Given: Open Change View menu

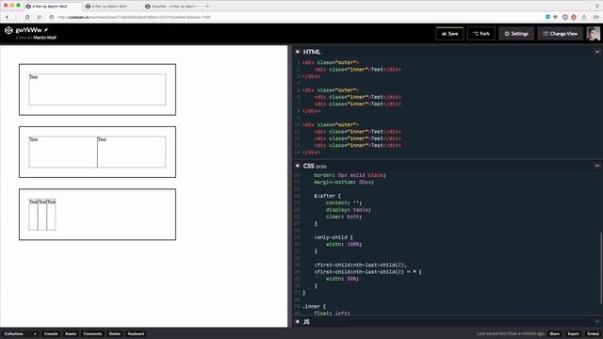Looking at the screenshot, I should (560, 34).
